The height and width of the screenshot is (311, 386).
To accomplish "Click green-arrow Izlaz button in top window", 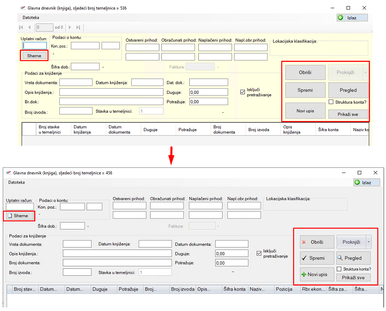I will [x=352, y=18].
